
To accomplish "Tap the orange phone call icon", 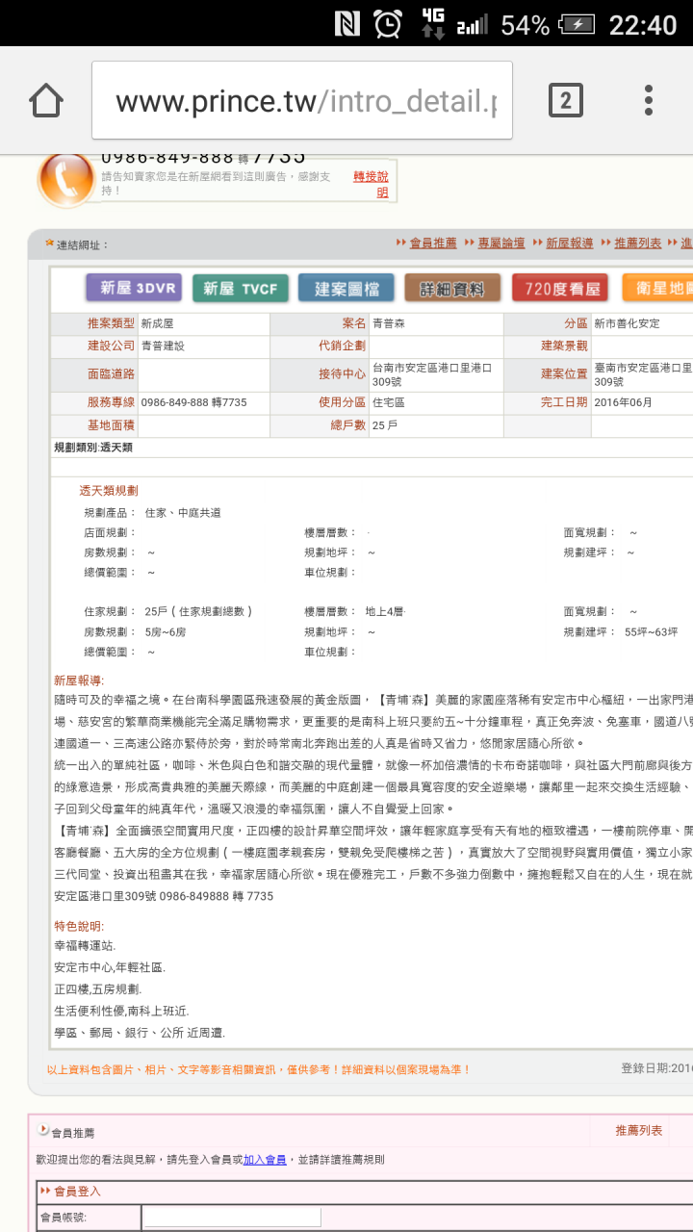I will point(64,179).
